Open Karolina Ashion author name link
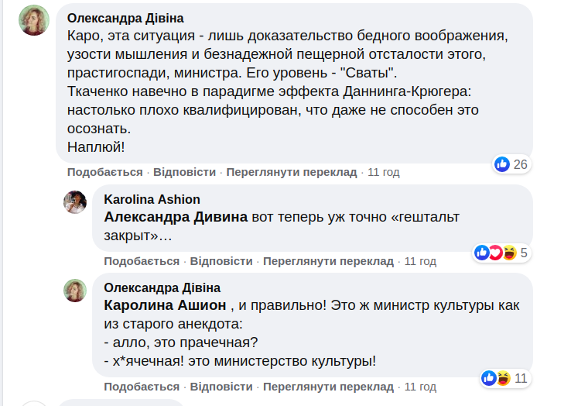Viewport: 571px width, 406px height. [x=152, y=199]
